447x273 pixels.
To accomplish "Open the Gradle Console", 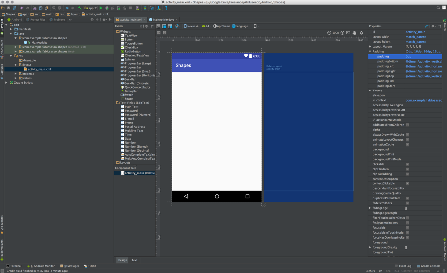I will (x=428, y=266).
